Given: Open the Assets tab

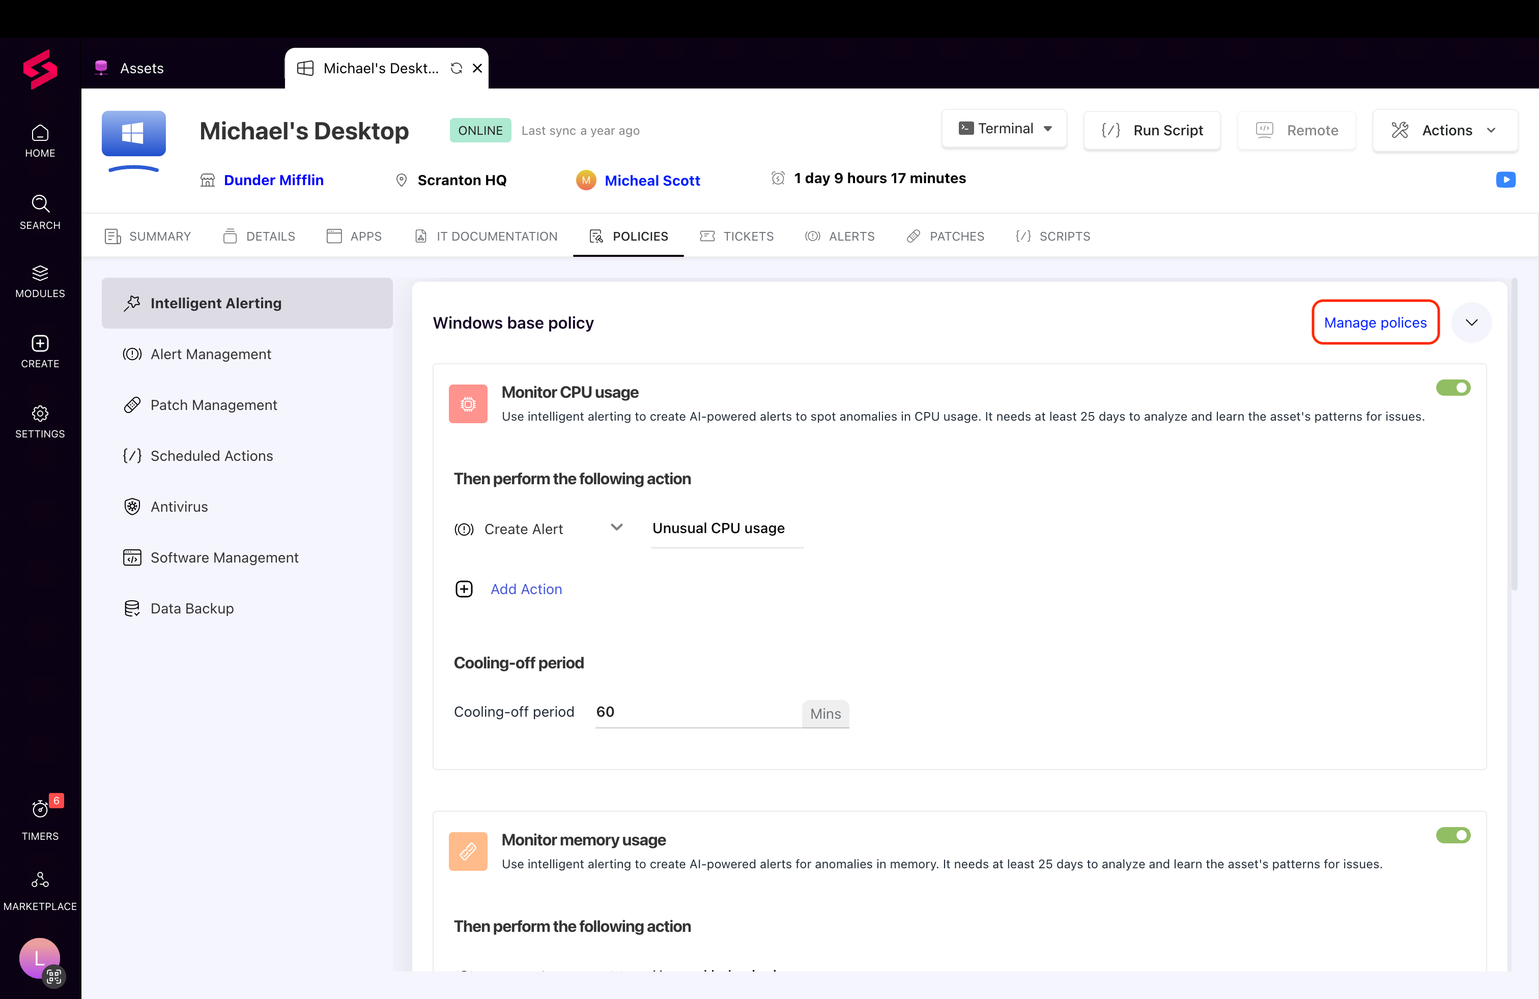Looking at the screenshot, I should [x=129, y=69].
